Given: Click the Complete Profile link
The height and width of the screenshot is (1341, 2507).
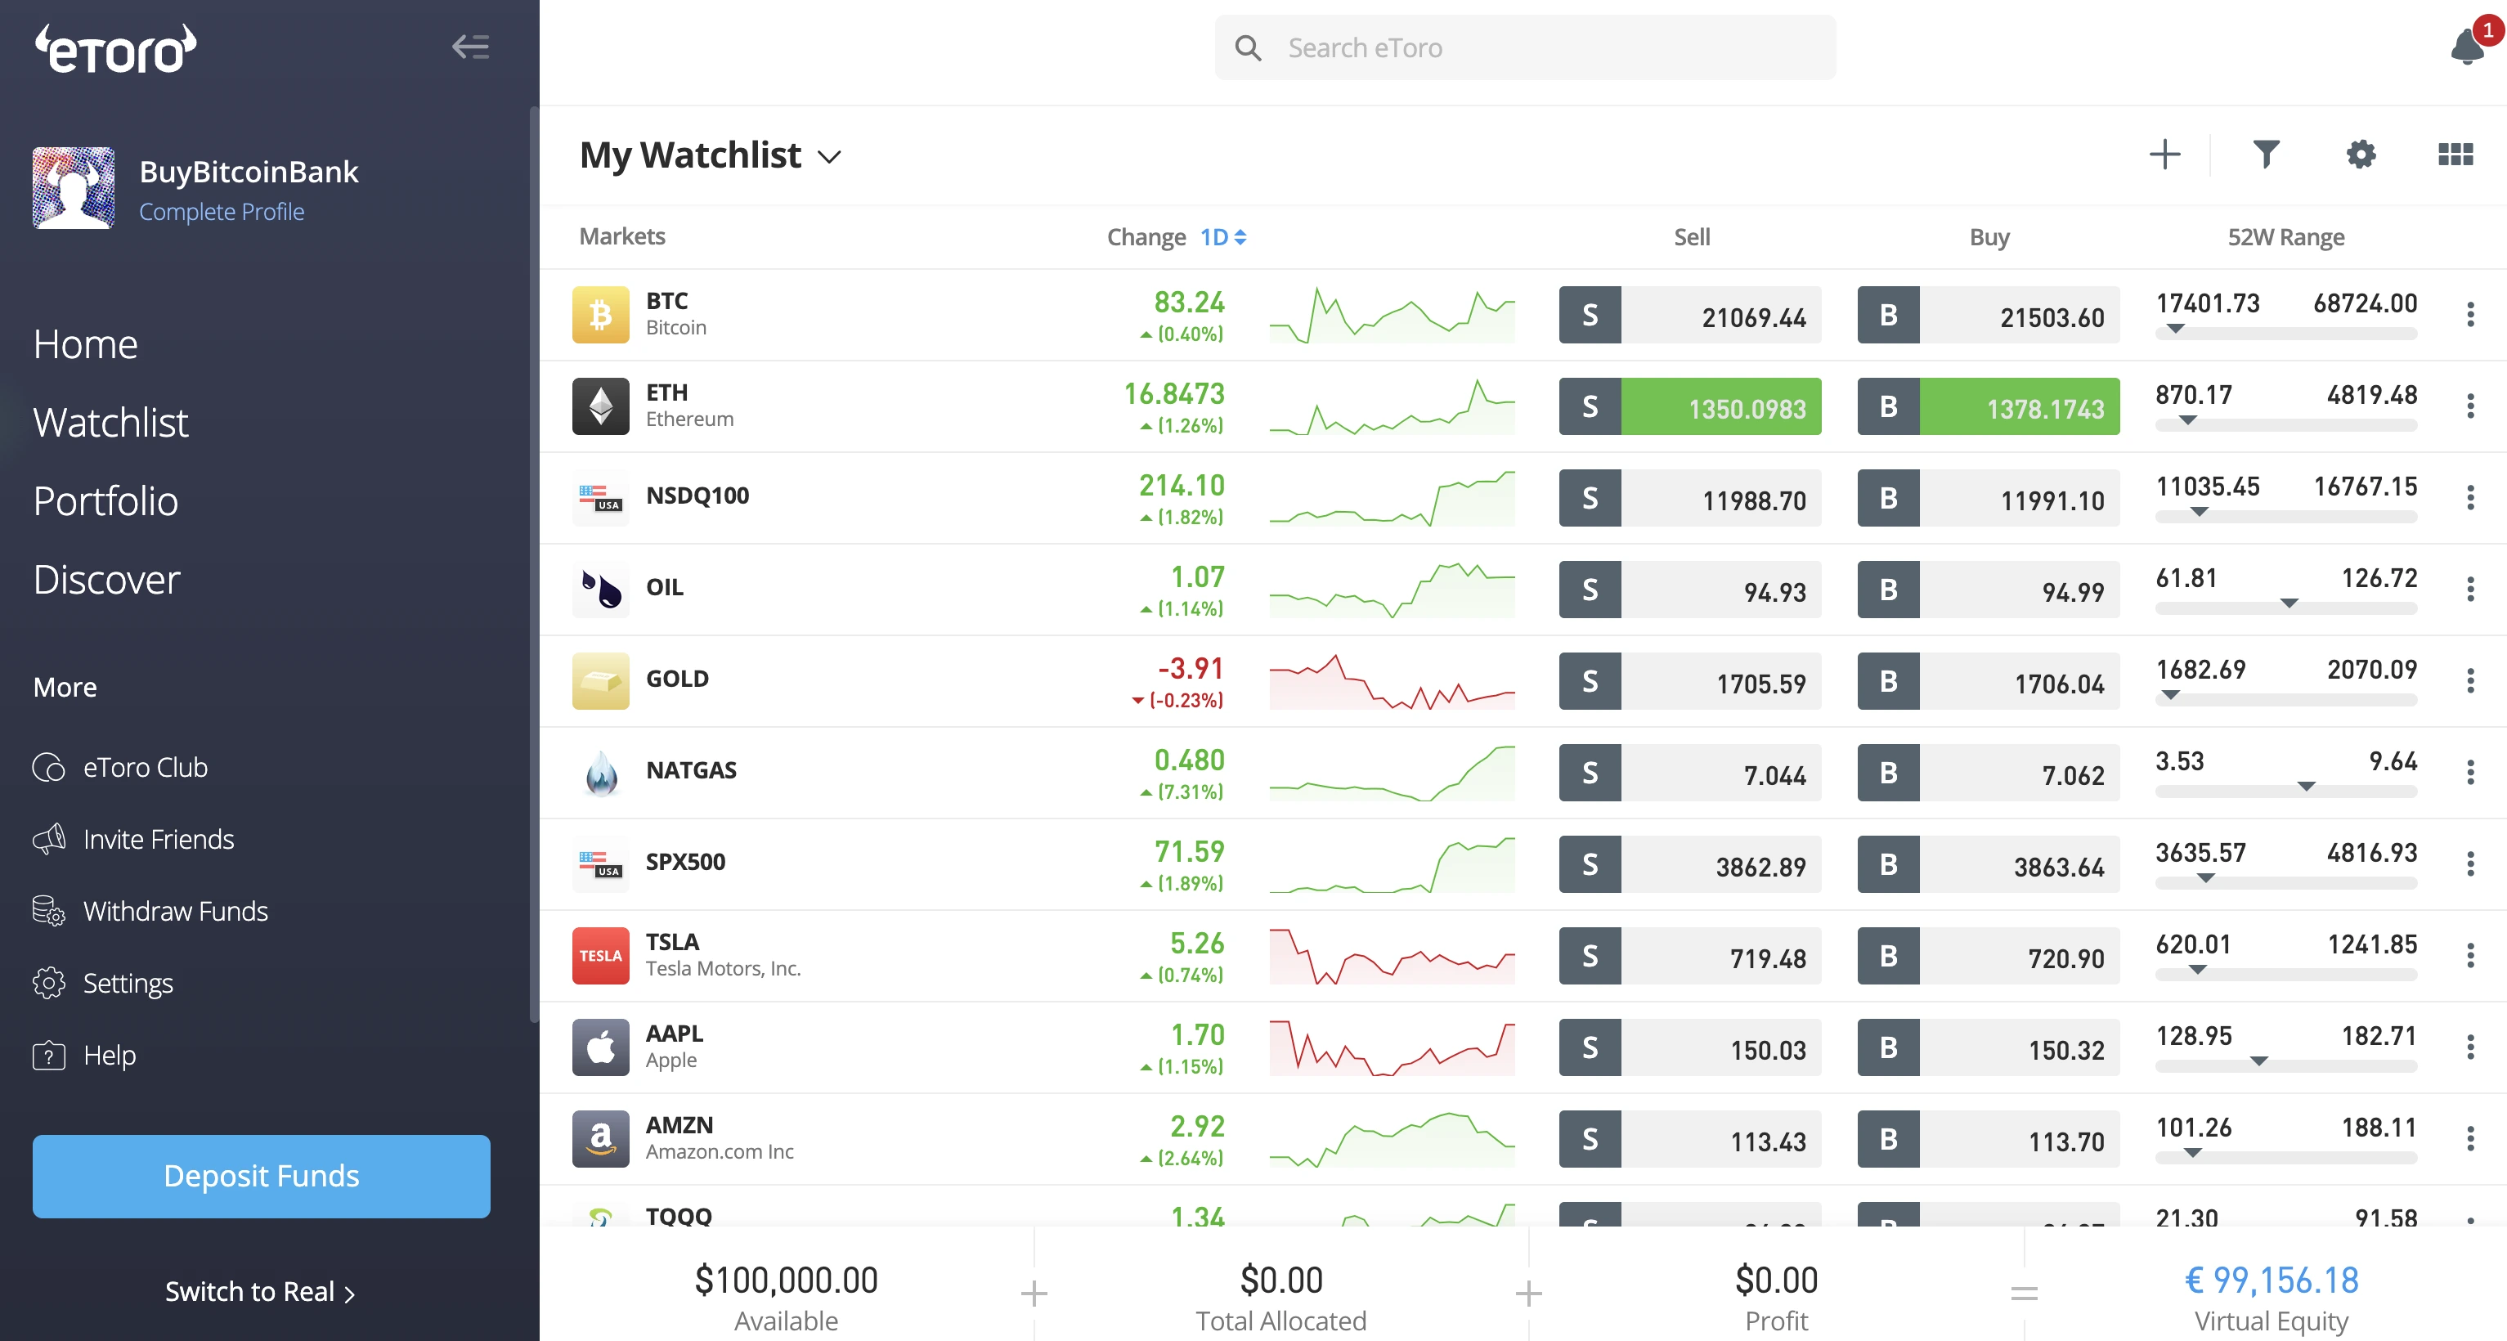Looking at the screenshot, I should [x=222, y=211].
